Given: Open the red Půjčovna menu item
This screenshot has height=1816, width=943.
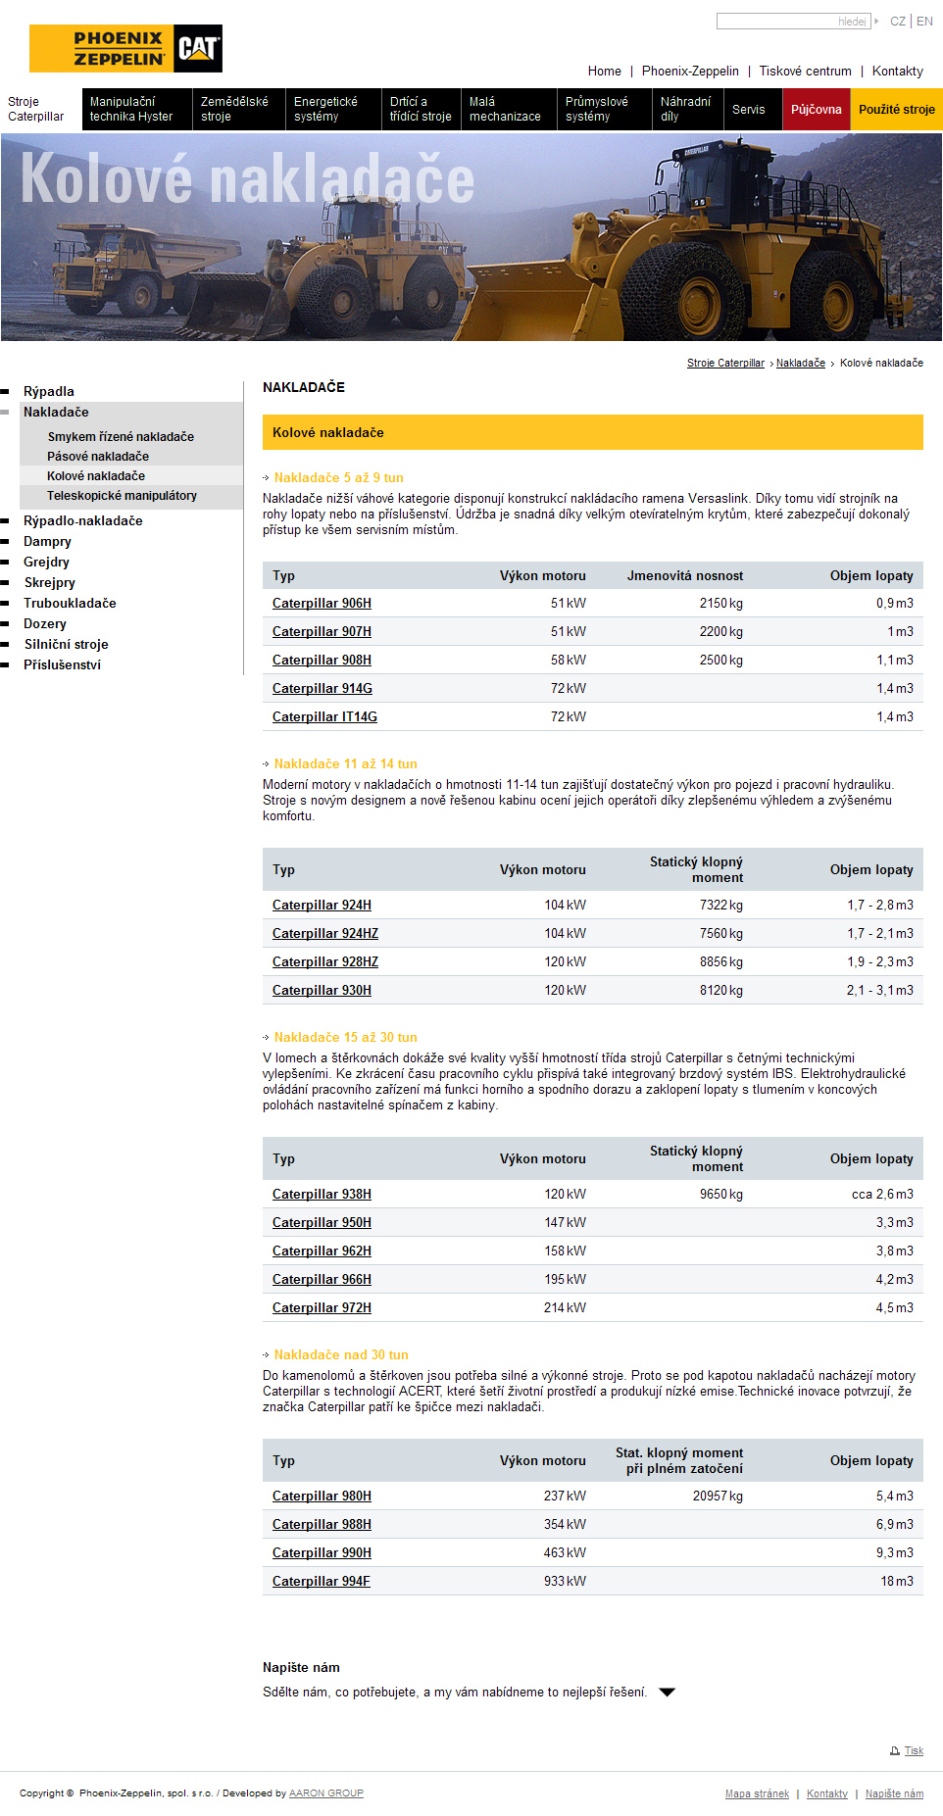Looking at the screenshot, I should [x=816, y=109].
